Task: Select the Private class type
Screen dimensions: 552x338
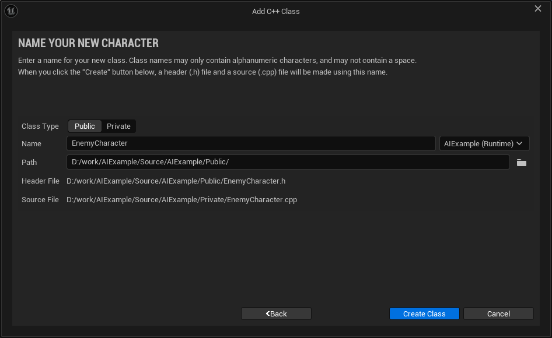Action: pos(118,126)
